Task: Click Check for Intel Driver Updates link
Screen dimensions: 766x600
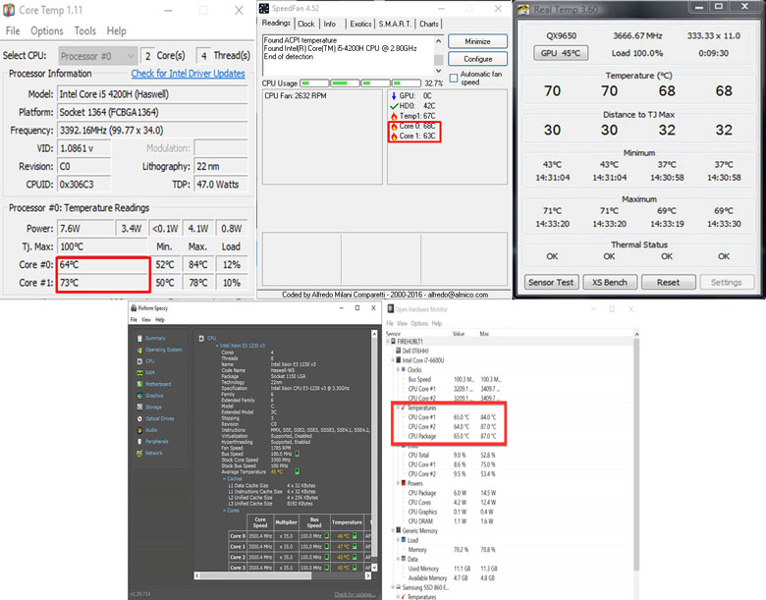Action: [188, 74]
